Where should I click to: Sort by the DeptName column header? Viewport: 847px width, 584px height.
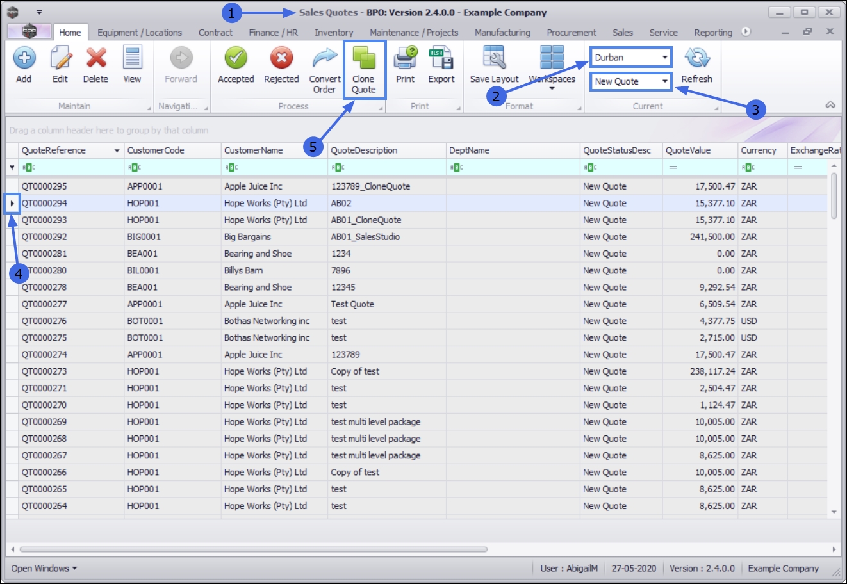513,150
